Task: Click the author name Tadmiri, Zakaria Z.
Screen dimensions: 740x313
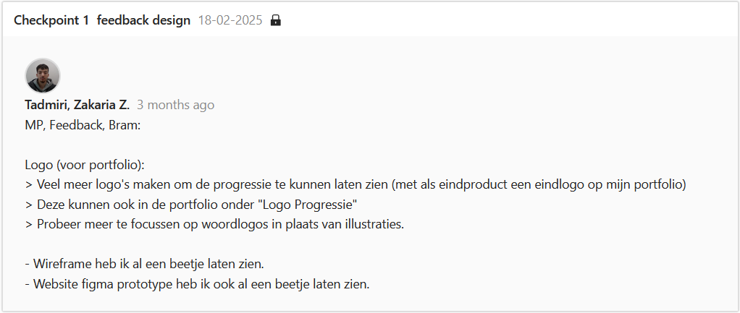Action: tap(77, 105)
